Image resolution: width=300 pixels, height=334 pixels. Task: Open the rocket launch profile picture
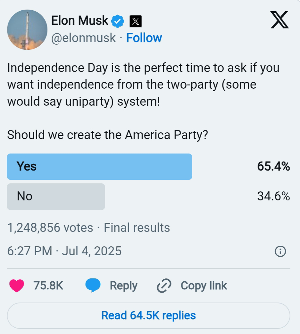[x=27, y=30]
